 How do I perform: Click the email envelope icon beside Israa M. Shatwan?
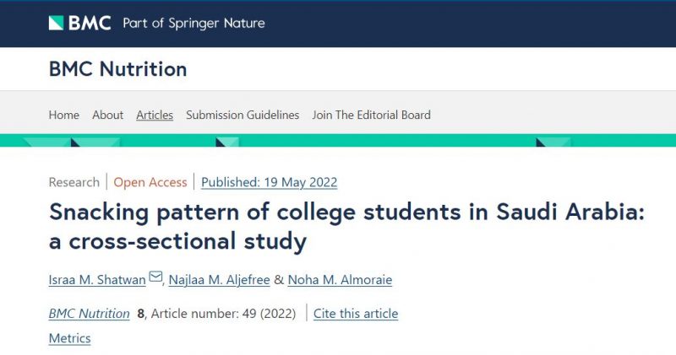[155, 277]
